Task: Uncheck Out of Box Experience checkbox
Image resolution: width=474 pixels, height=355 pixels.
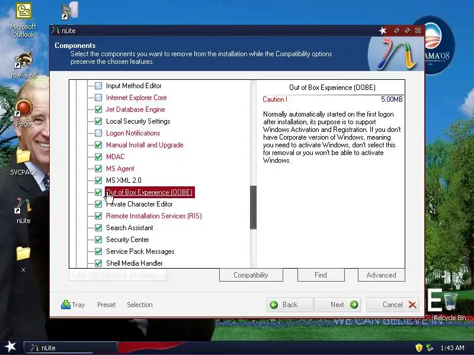Action: click(x=98, y=192)
